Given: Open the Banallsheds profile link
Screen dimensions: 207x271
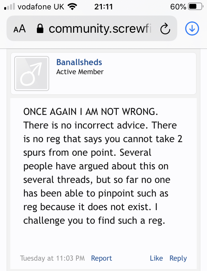Looking at the screenshot, I should 79,62.
